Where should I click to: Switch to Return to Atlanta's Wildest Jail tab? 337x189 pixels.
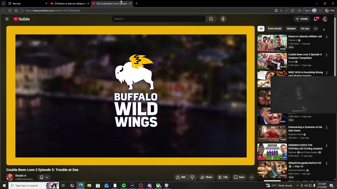point(70,3)
